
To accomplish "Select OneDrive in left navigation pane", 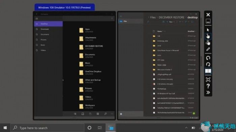I will point(48,24).
